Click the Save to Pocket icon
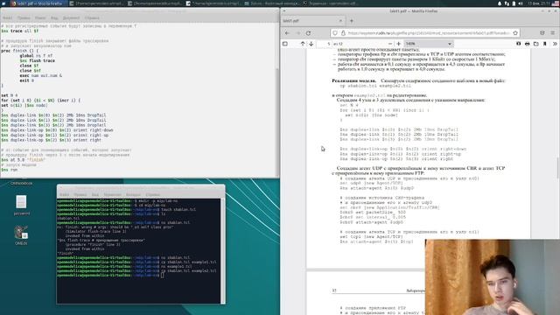This screenshot has height=315, width=560. coord(542,33)
